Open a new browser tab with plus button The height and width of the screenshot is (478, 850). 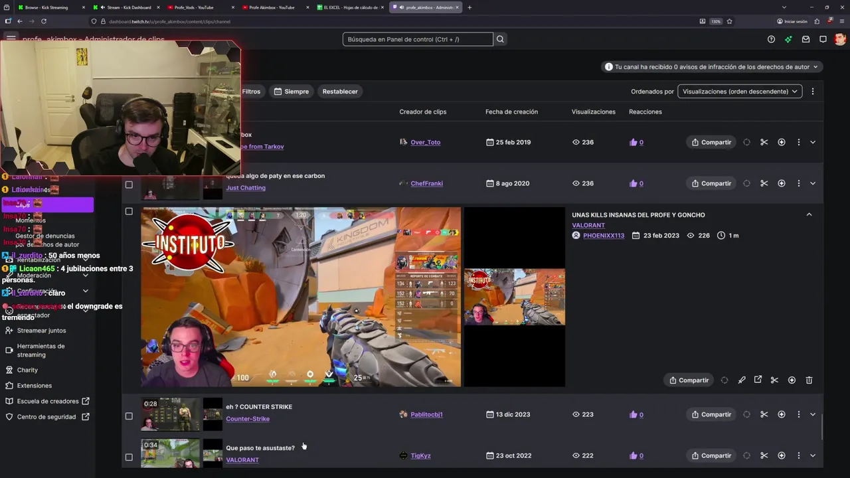click(469, 7)
